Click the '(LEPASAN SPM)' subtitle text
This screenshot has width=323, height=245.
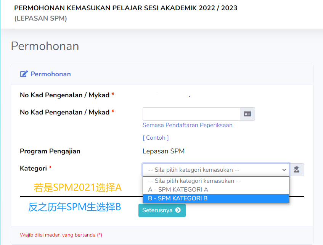click(x=40, y=18)
